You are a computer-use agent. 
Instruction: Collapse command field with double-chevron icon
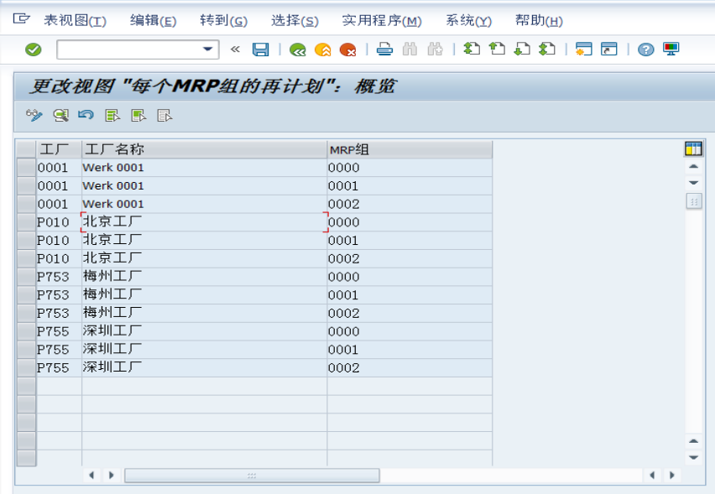pyautogui.click(x=235, y=49)
